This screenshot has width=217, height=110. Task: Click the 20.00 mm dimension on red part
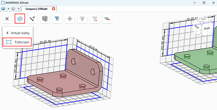click(16, 66)
